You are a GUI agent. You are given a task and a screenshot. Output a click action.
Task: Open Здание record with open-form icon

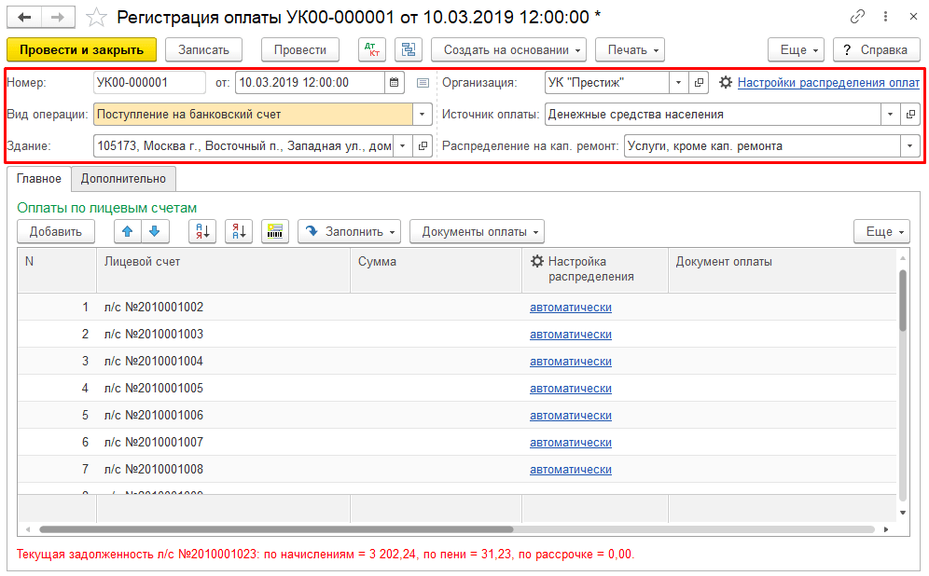click(x=423, y=145)
